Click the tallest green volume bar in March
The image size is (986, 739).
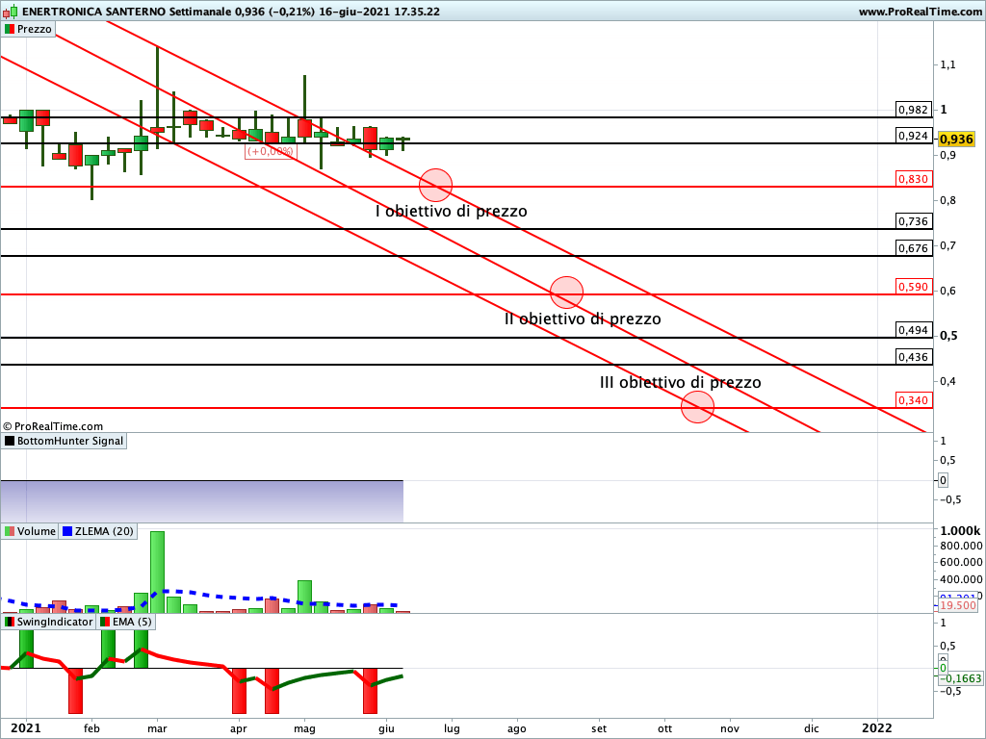(x=157, y=572)
